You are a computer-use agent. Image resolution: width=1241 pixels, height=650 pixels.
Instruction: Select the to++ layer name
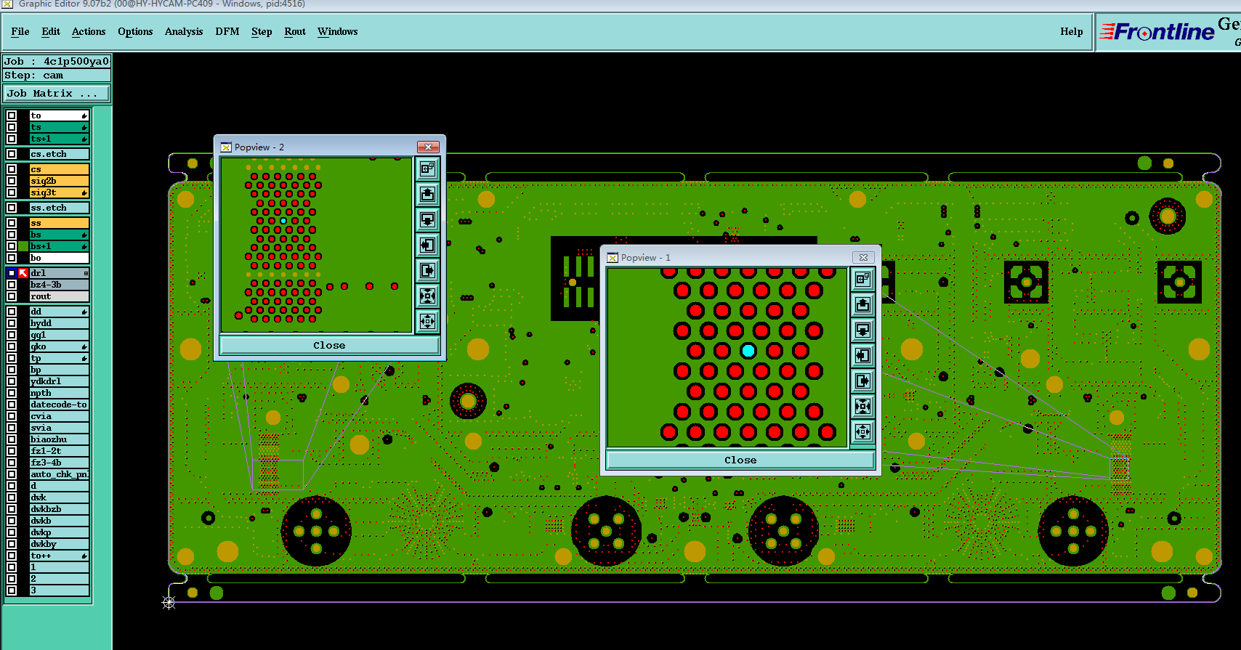(x=59, y=556)
